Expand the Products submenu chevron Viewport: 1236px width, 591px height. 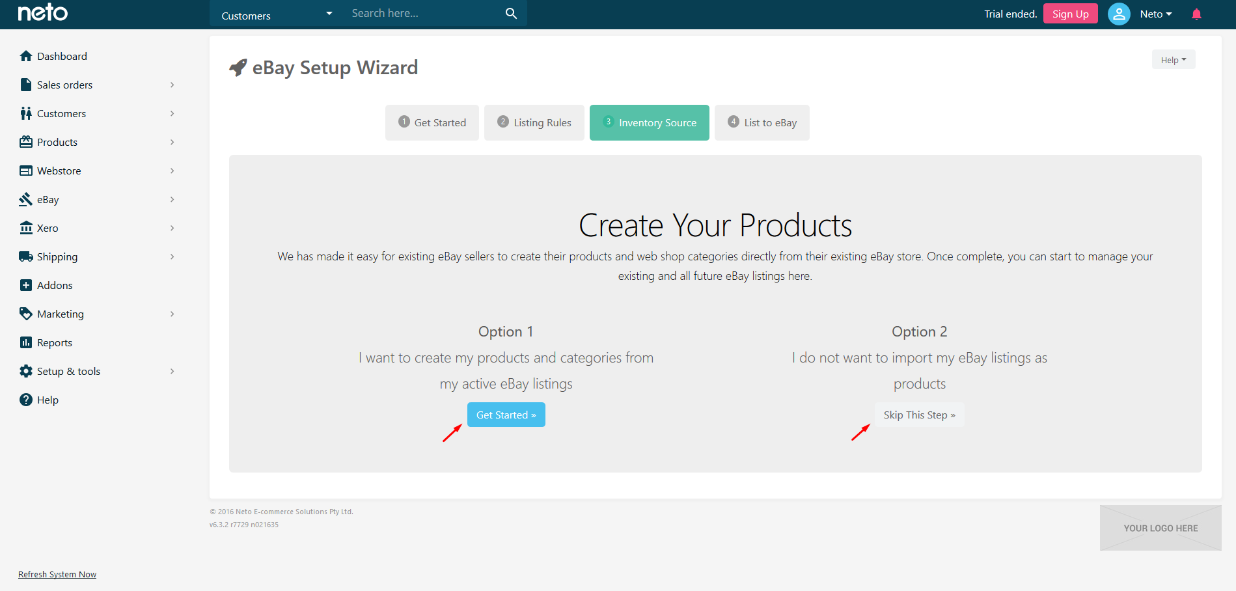[172, 142]
